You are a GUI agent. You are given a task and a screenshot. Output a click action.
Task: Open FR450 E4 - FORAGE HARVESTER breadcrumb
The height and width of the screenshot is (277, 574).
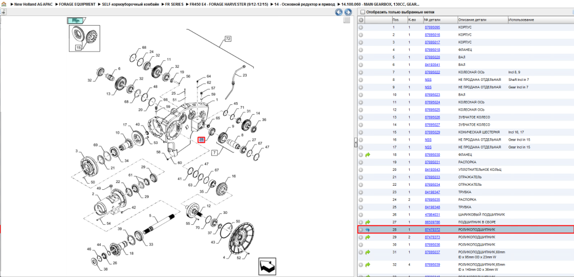click(x=229, y=4)
